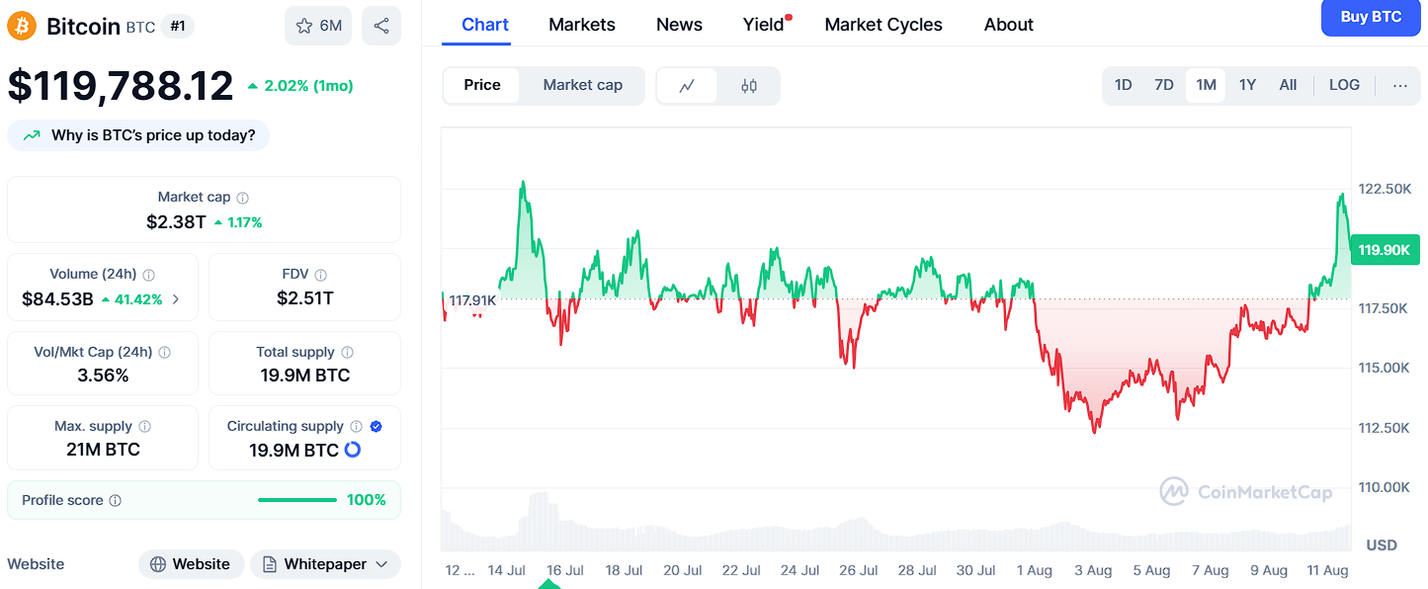Select the line chart view icon
This screenshot has width=1428, height=589.
[688, 86]
